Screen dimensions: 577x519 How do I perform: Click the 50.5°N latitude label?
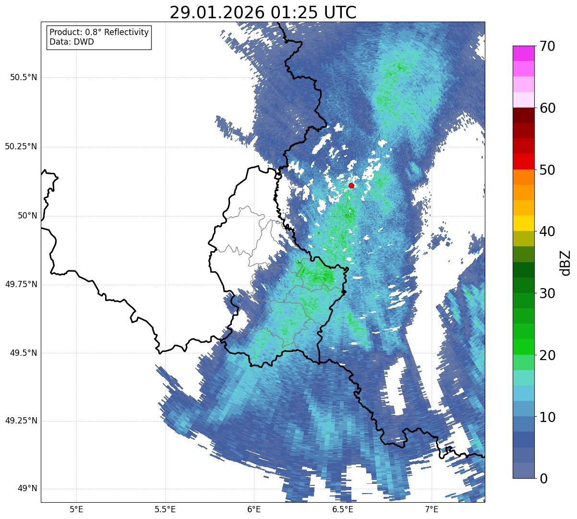(24, 77)
